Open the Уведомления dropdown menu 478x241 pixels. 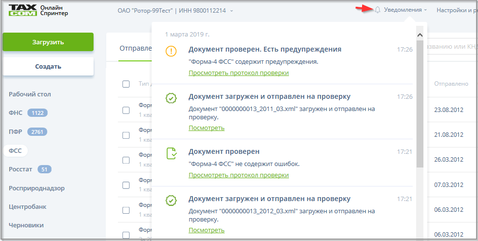[405, 10]
